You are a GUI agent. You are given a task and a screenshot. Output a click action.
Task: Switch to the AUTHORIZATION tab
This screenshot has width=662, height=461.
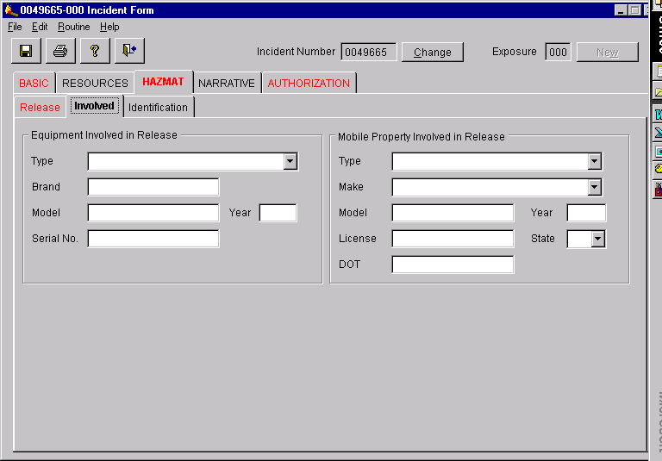coord(309,84)
